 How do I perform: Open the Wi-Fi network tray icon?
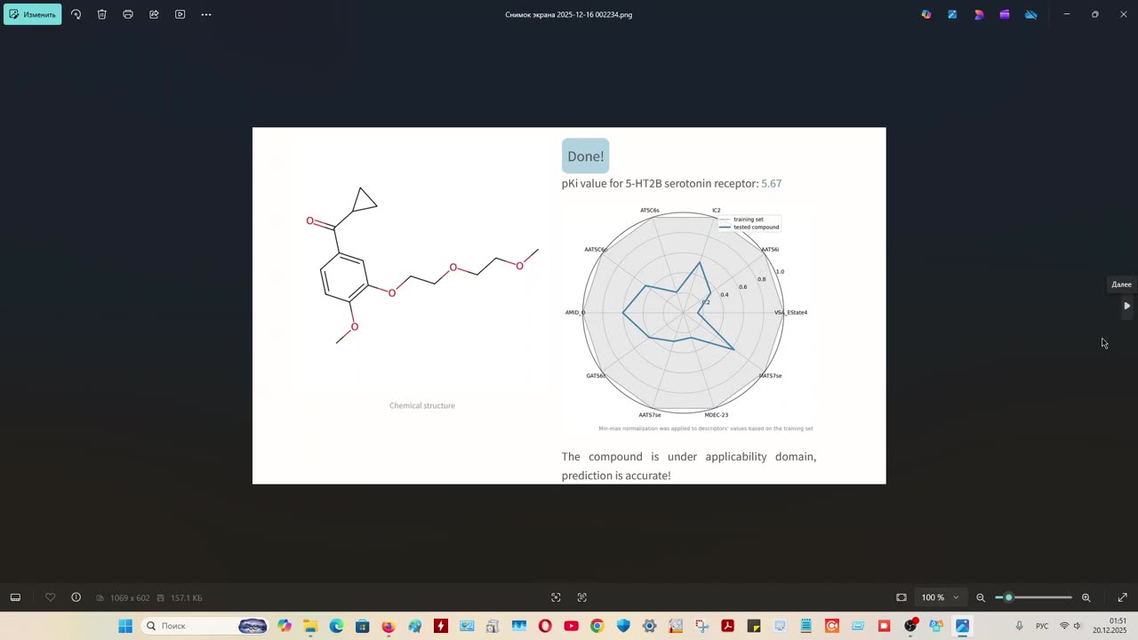point(1064,626)
